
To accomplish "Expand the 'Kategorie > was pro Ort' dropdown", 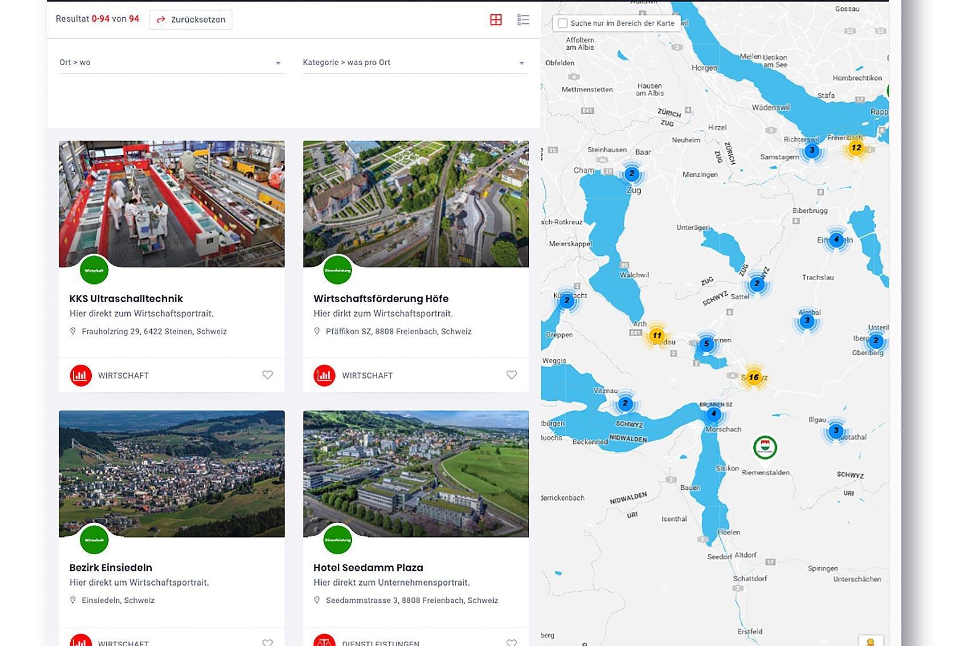I will click(415, 63).
